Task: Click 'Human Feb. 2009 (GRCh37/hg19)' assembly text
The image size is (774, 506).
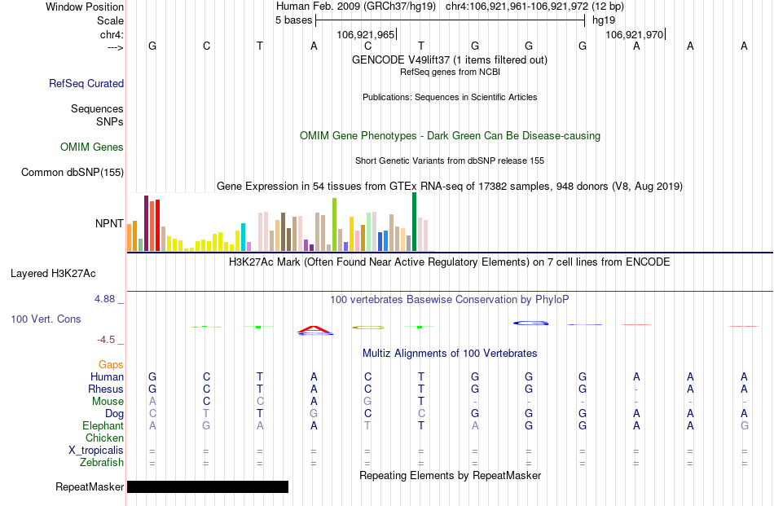Action: point(356,7)
